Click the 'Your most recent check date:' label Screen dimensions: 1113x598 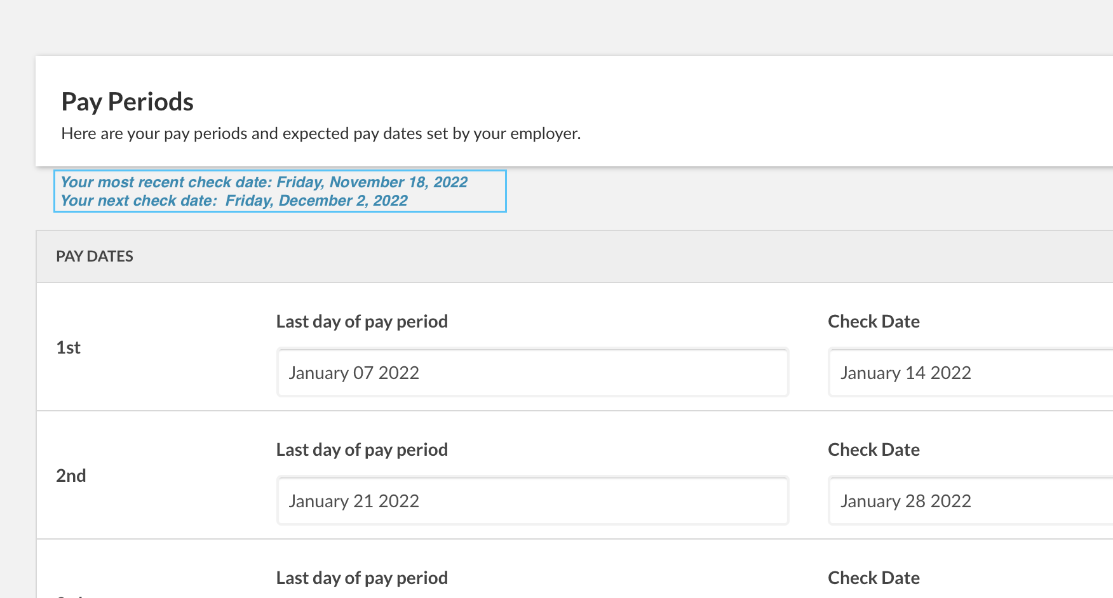166,182
